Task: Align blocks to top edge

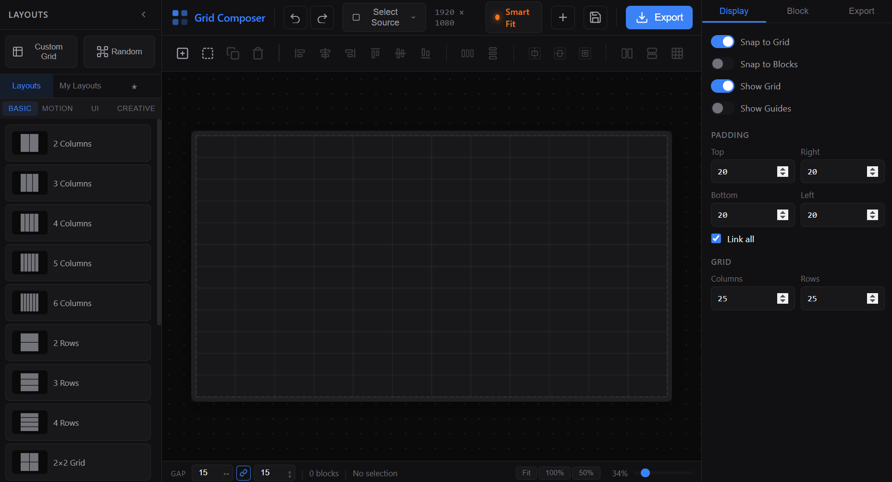Action: (x=375, y=53)
